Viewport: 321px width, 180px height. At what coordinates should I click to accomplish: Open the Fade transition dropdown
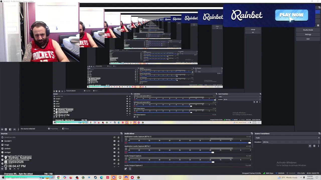[x=287, y=138]
